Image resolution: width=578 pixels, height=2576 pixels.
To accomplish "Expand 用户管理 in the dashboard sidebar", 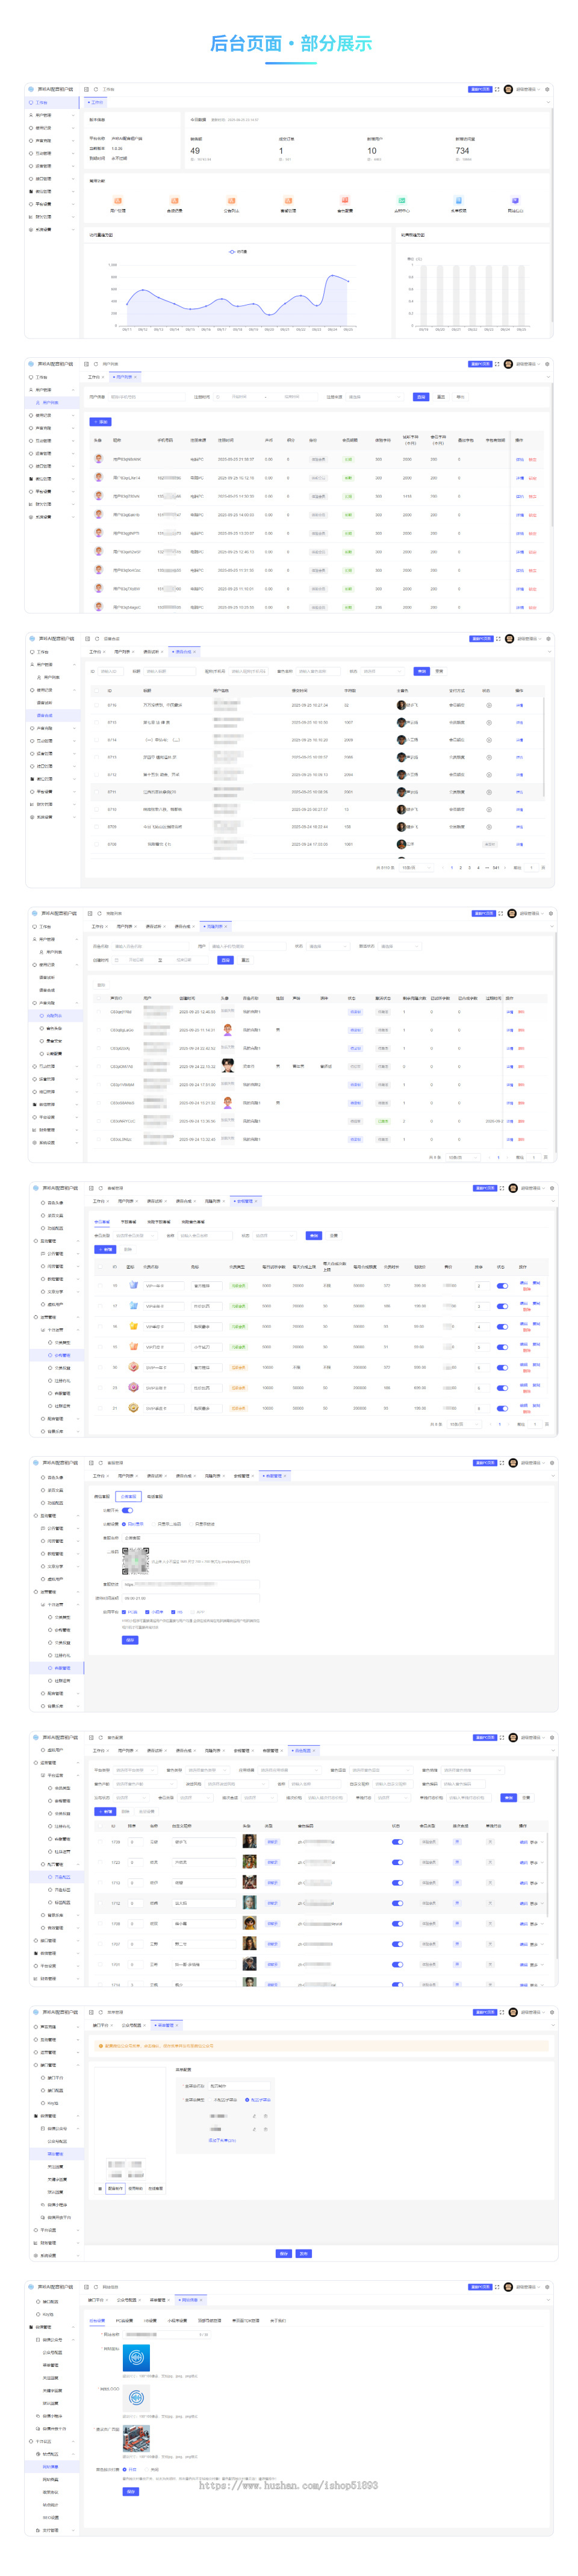I will (x=52, y=115).
